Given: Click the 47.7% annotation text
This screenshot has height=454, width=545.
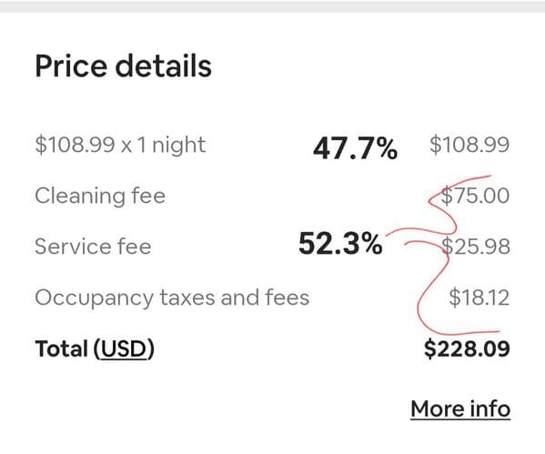Looking at the screenshot, I should 355,149.
